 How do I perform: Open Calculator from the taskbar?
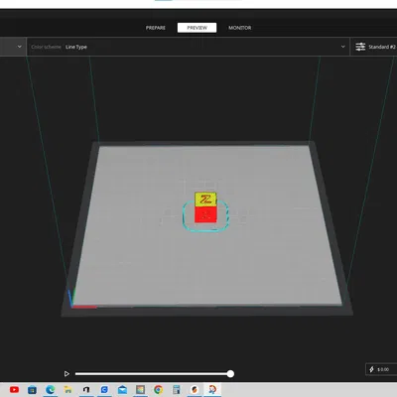coord(177,390)
